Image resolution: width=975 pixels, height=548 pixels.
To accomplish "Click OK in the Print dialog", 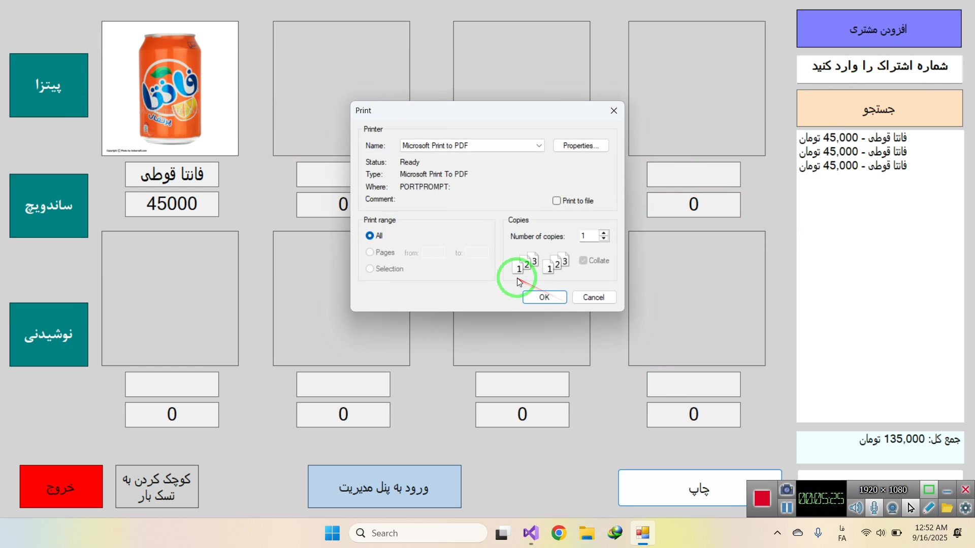I will point(544,297).
